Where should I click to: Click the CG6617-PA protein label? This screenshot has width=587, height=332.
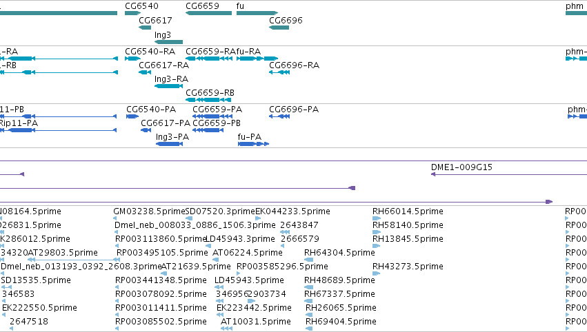166,123
